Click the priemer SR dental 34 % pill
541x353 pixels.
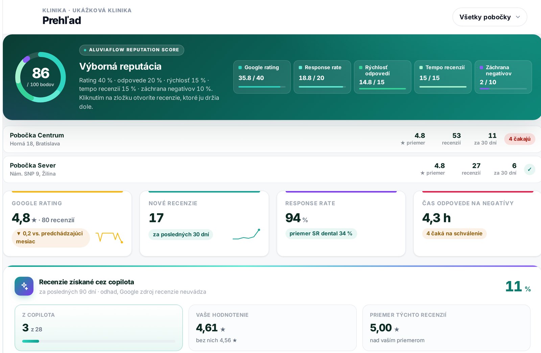click(x=321, y=233)
